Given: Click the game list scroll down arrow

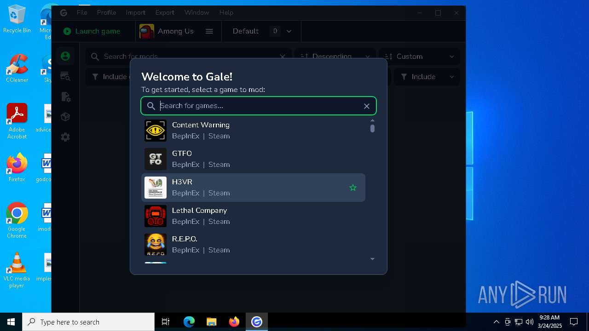Looking at the screenshot, I should click(x=372, y=259).
